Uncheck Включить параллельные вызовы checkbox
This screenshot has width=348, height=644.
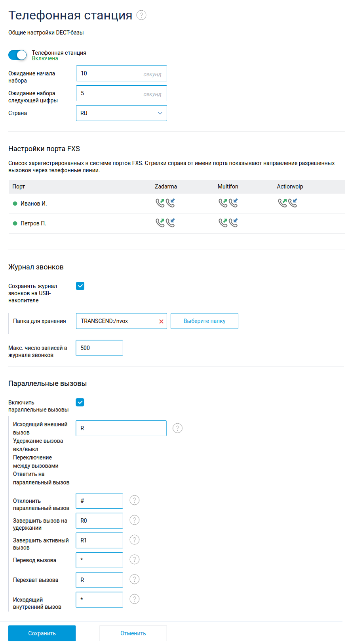point(80,402)
